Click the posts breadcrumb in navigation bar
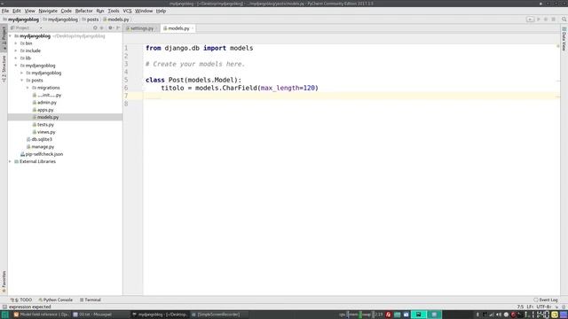Viewport: 568px width, 319px height. point(91,19)
